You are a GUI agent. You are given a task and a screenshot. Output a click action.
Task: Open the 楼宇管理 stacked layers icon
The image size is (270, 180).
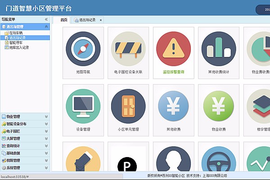click(258, 106)
